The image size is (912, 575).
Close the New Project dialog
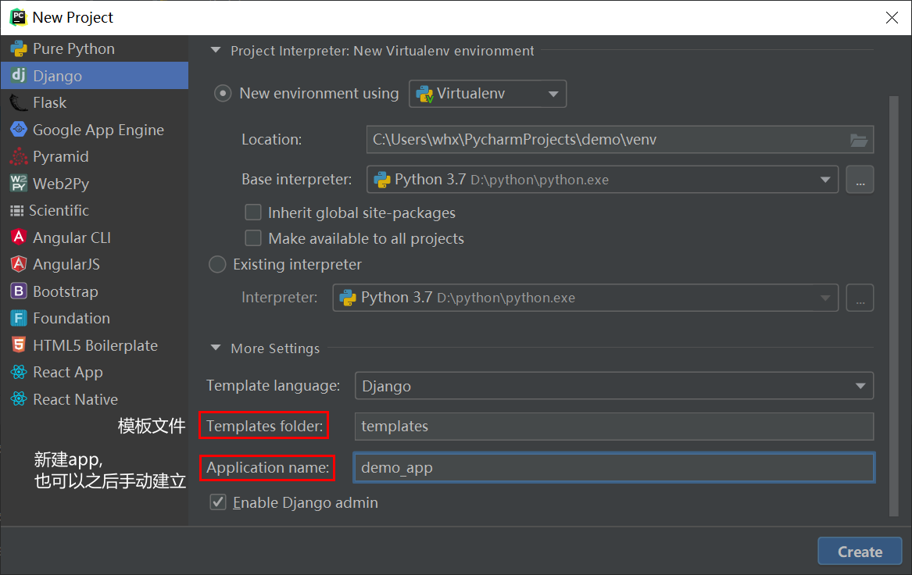892,17
